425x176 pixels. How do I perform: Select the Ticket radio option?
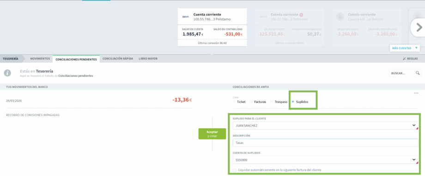click(x=234, y=102)
